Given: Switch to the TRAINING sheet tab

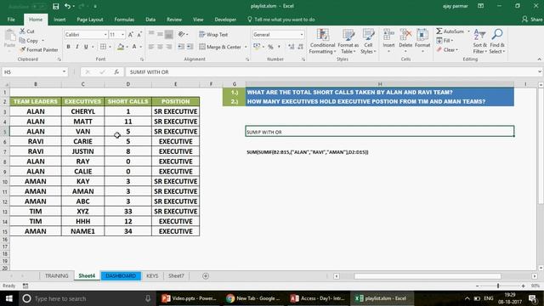Looking at the screenshot, I should click(x=57, y=275).
